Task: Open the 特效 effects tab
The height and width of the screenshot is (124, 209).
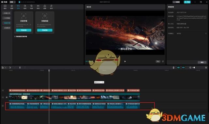Action: click(31, 7)
